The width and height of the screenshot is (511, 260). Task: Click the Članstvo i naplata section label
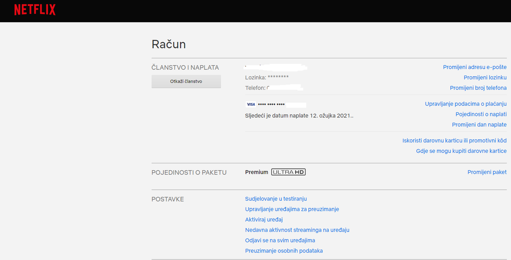(x=185, y=68)
